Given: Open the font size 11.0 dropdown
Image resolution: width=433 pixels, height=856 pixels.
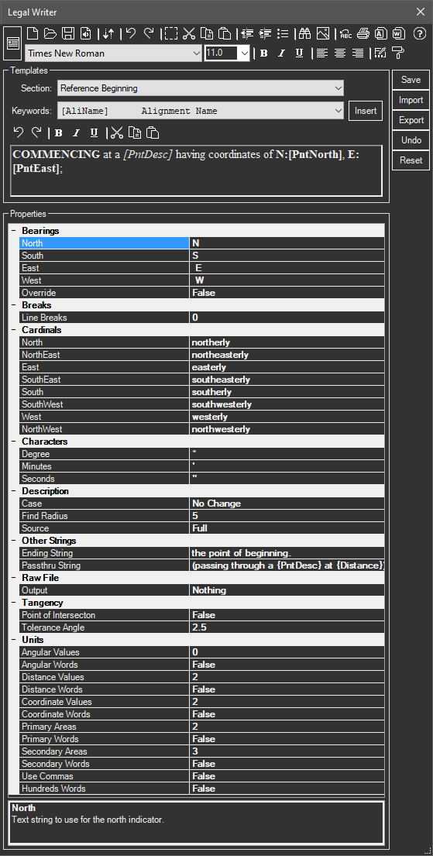Looking at the screenshot, I should [x=244, y=53].
